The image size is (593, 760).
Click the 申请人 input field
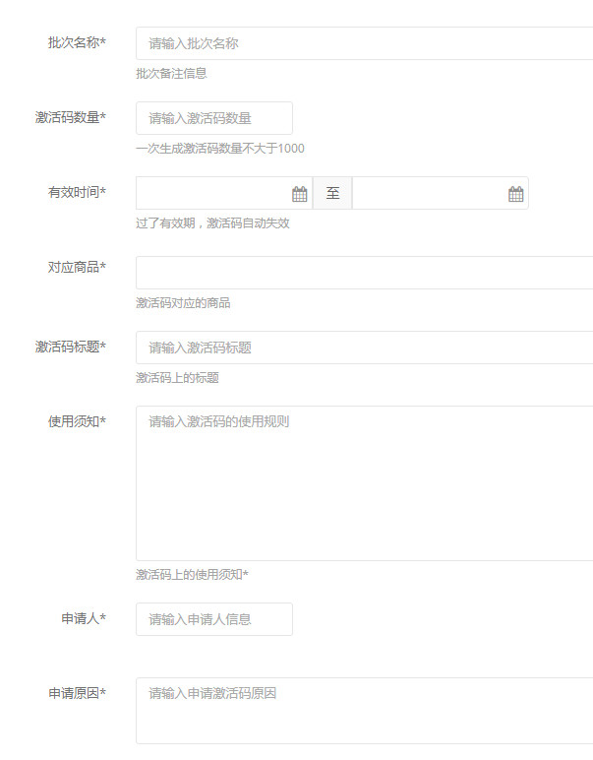click(x=214, y=619)
